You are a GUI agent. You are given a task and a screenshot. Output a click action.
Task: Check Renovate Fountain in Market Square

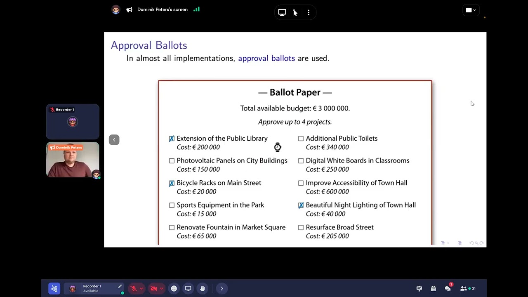click(172, 227)
